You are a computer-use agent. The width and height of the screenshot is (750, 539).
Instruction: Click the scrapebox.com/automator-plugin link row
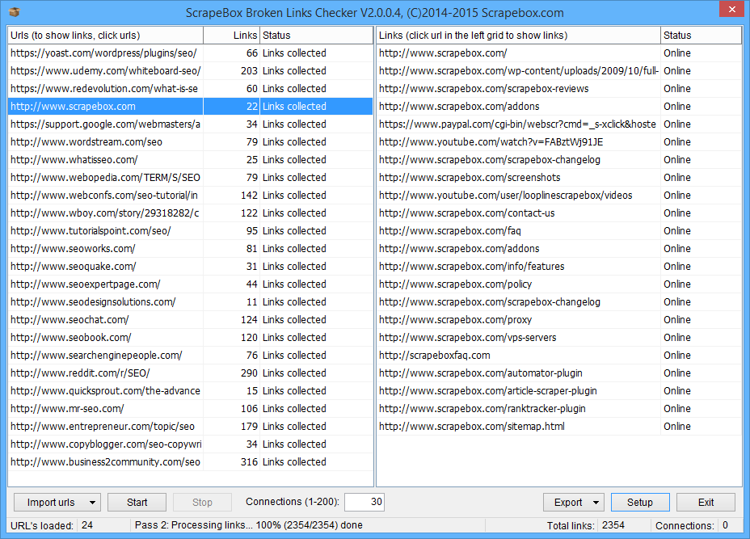point(558,373)
